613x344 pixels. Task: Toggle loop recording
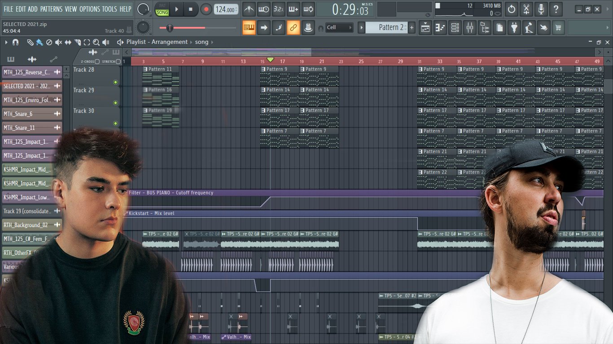pyautogui.click(x=308, y=9)
